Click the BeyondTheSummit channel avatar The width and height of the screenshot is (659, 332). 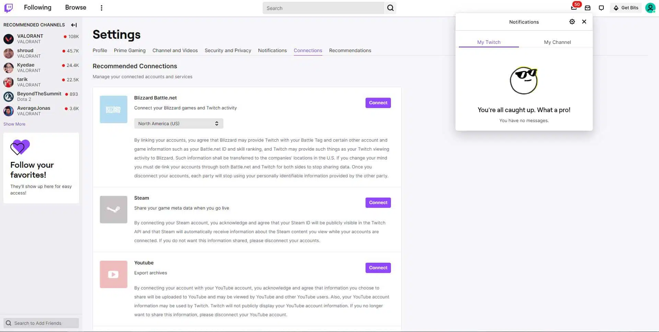[9, 96]
